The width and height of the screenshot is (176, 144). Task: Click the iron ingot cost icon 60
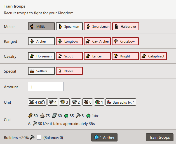[x=54, y=115]
